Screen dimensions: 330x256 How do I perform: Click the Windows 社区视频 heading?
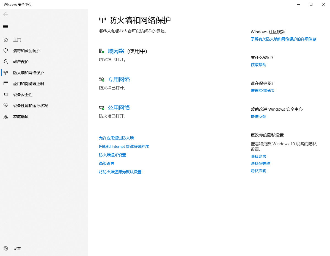(268, 32)
